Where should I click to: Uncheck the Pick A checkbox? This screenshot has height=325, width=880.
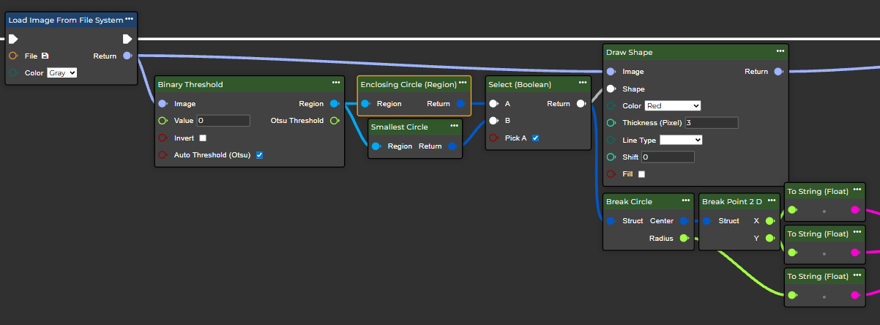tap(535, 138)
